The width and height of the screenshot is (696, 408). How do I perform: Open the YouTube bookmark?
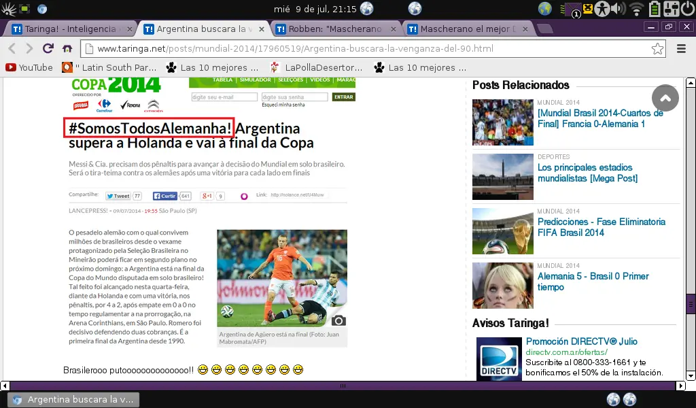pyautogui.click(x=29, y=67)
